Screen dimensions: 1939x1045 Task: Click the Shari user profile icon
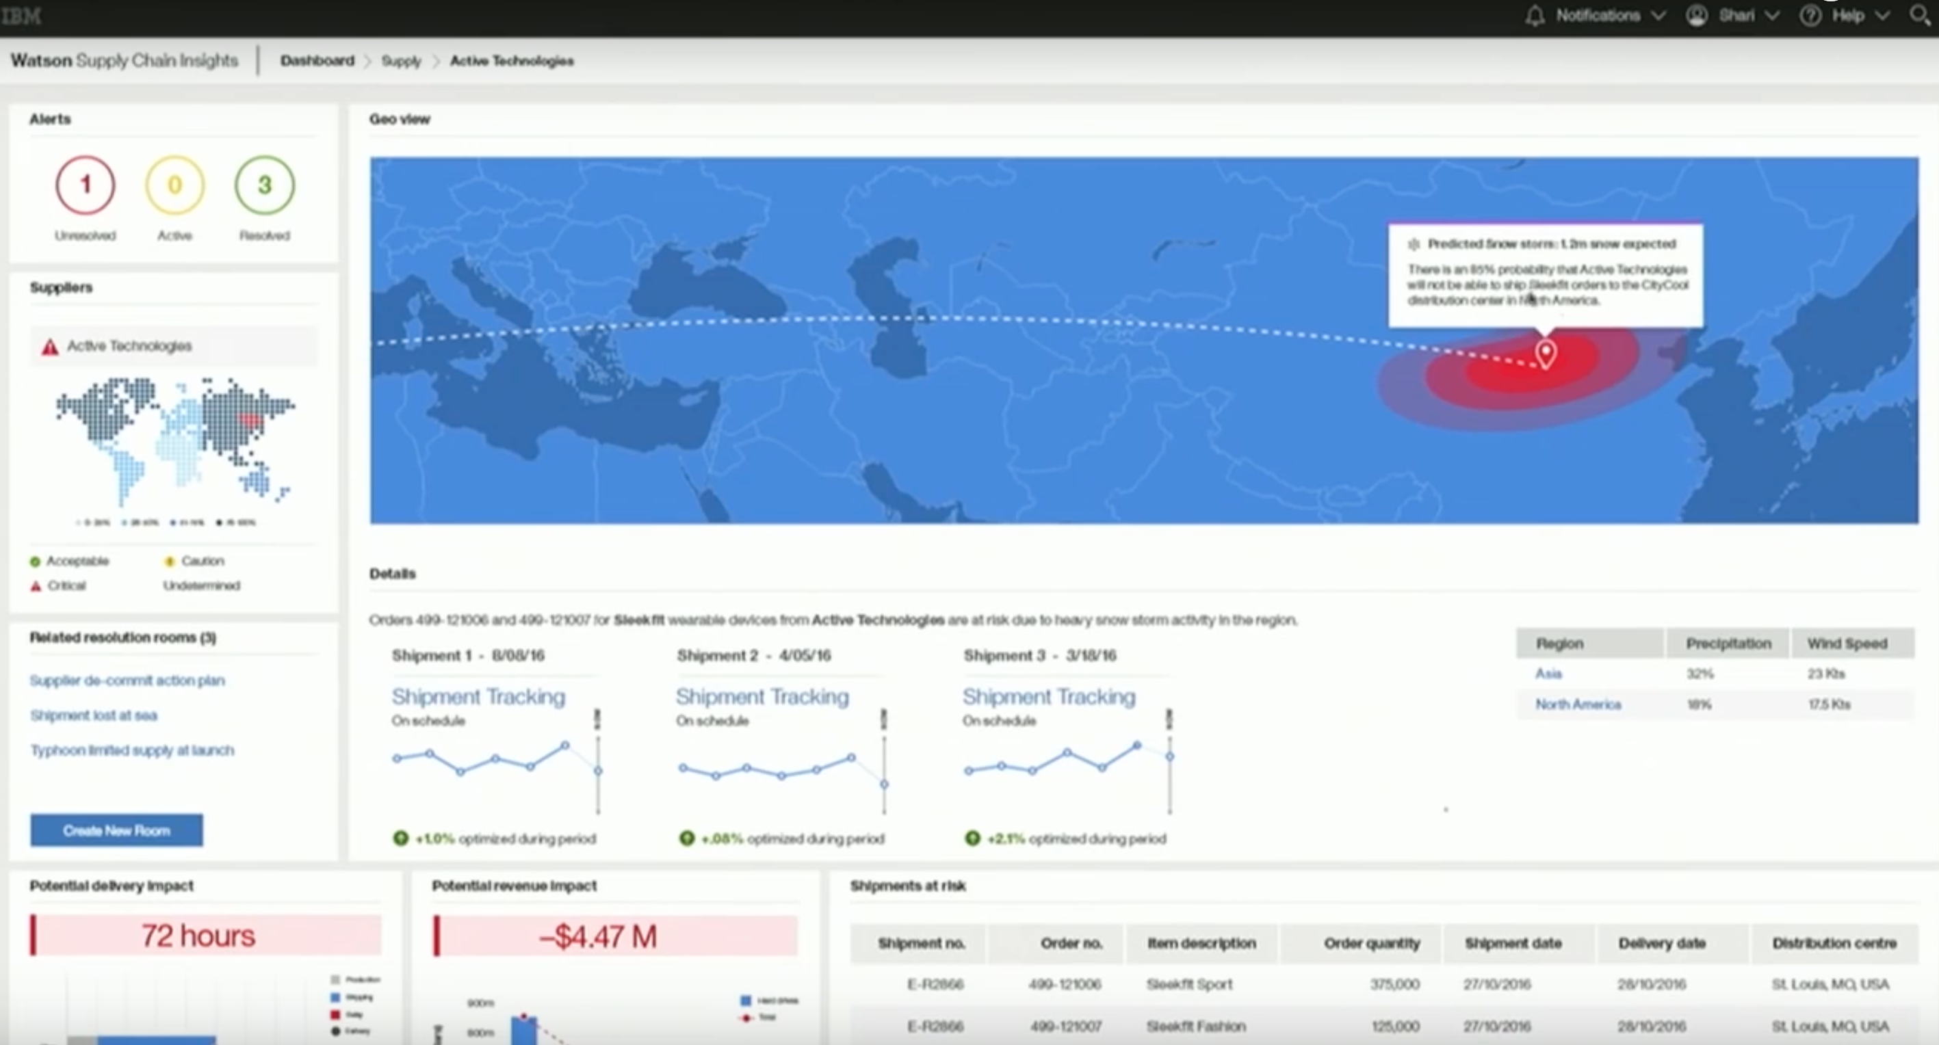pyautogui.click(x=1696, y=16)
